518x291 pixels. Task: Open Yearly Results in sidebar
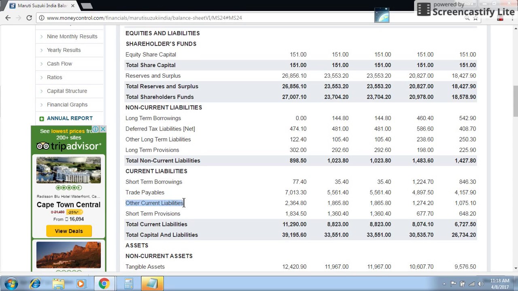point(64,50)
